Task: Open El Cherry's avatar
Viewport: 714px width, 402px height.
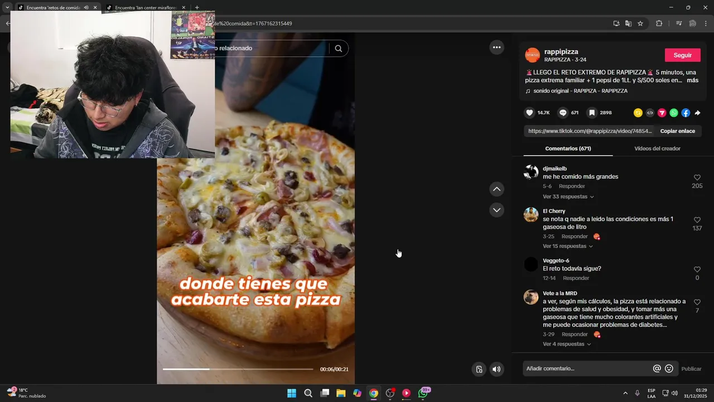Action: coord(531,214)
